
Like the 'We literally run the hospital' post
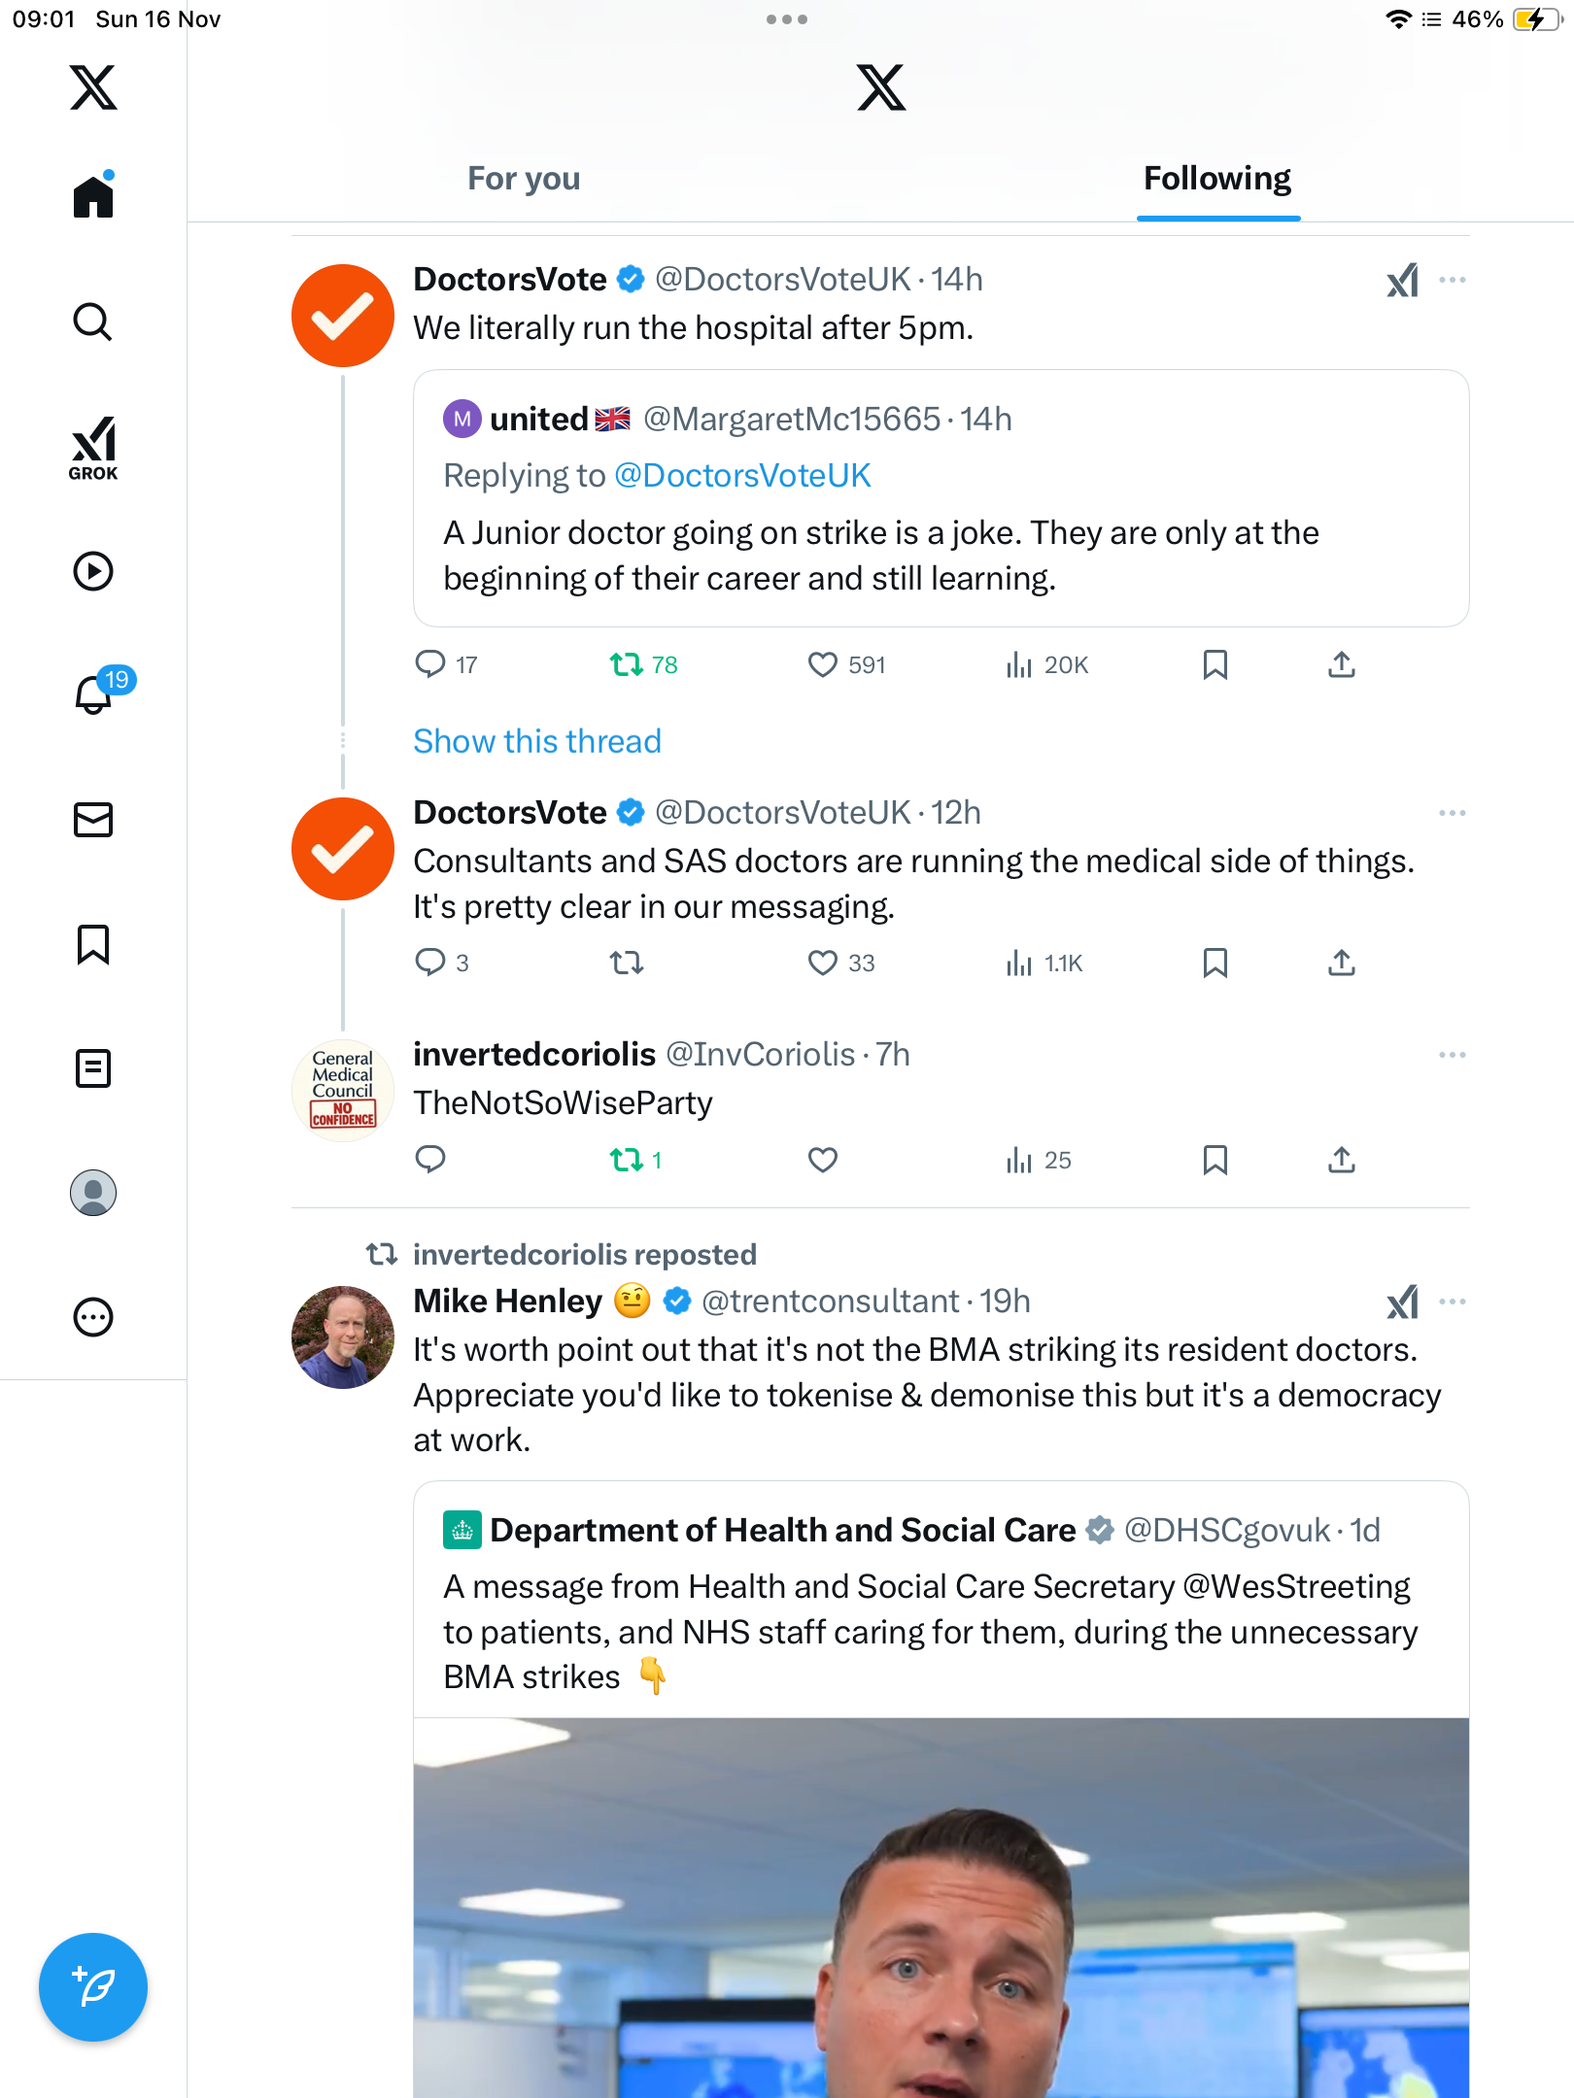point(822,664)
